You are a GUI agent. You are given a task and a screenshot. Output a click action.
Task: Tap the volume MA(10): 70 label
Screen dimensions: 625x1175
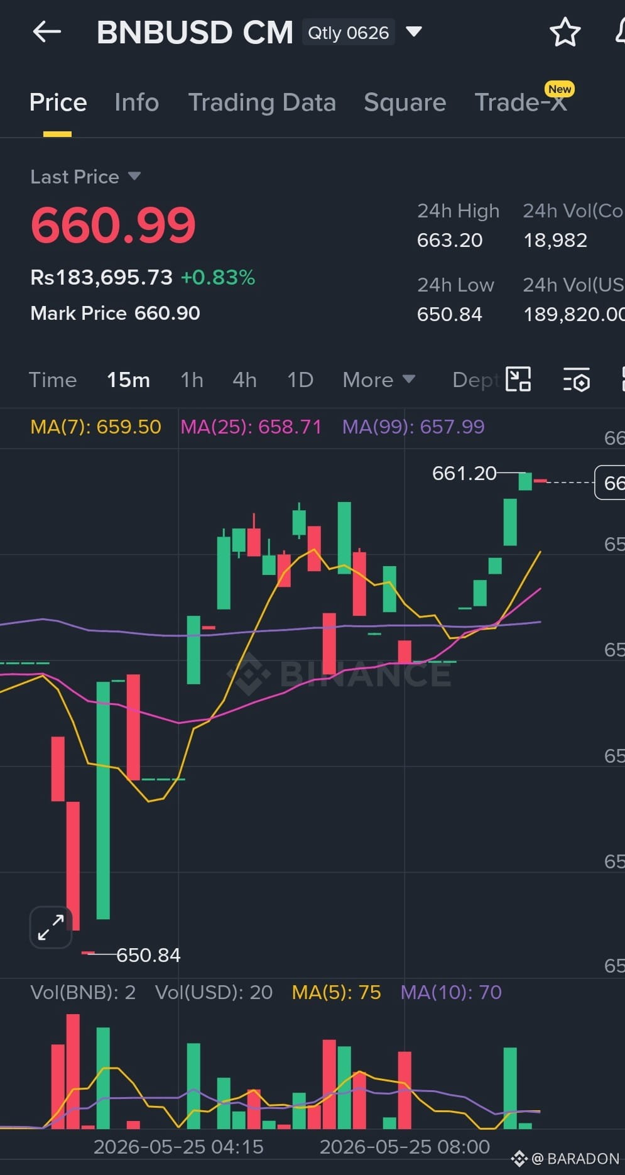(451, 992)
